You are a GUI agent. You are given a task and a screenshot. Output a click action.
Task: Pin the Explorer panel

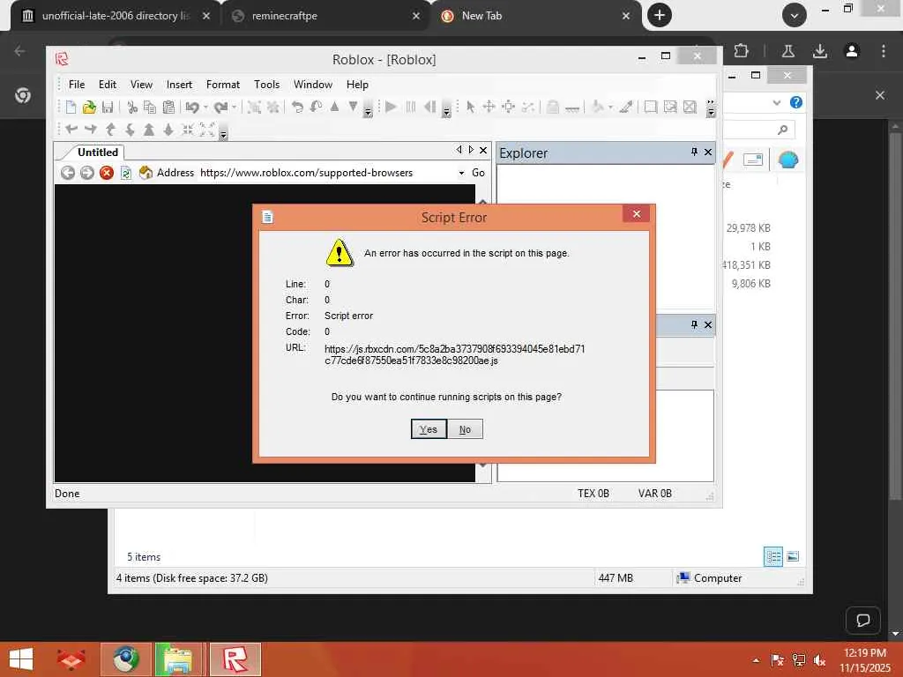[x=694, y=152]
